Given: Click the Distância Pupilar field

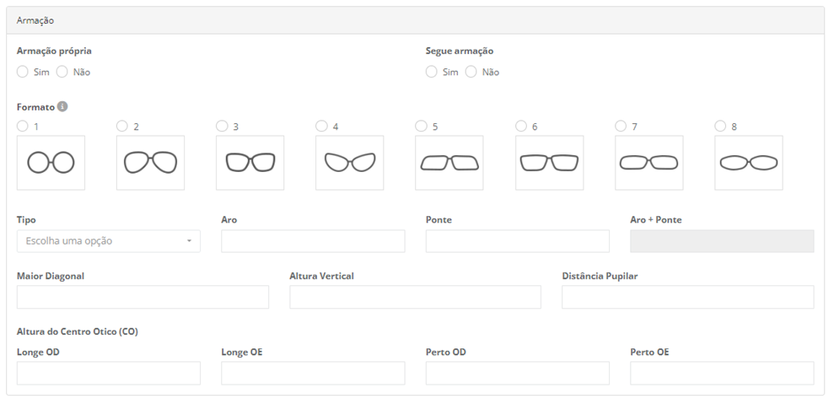Looking at the screenshot, I should click(688, 297).
